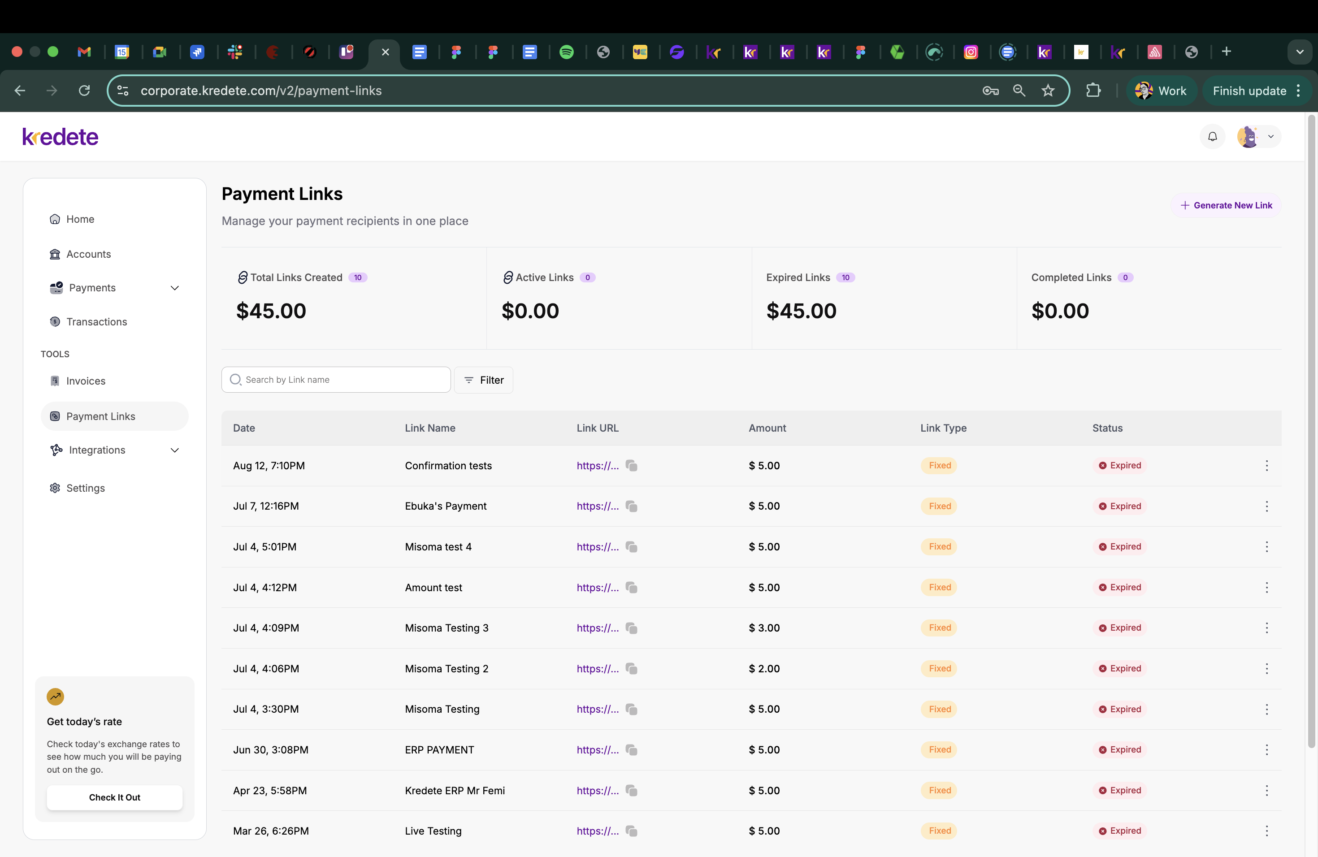The height and width of the screenshot is (857, 1318).
Task: Click the search magnifier in the search field
Action: tap(235, 380)
